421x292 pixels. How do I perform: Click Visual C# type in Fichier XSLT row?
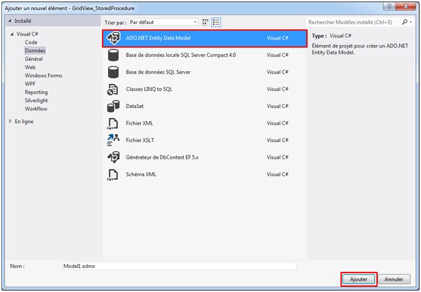278,140
